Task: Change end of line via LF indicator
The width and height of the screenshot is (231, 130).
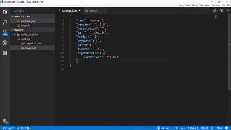Action: tap(212, 128)
